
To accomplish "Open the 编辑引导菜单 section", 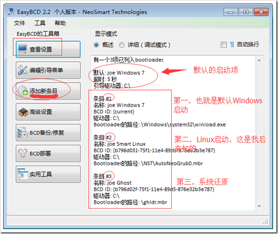I will 48,70.
